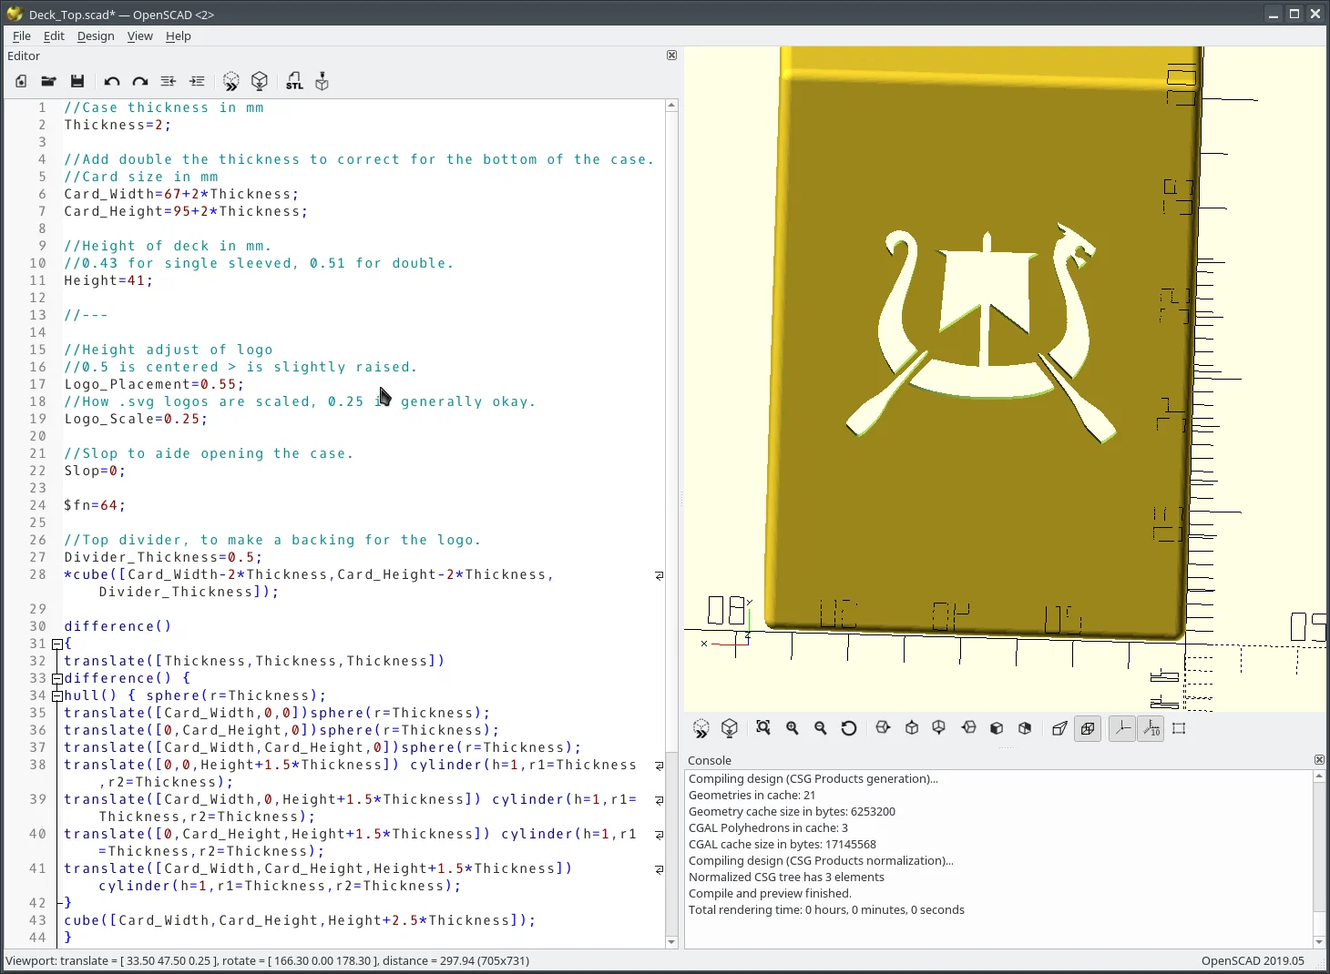1330x974 pixels.
Task: Close the Console panel
Action: (x=1318, y=760)
